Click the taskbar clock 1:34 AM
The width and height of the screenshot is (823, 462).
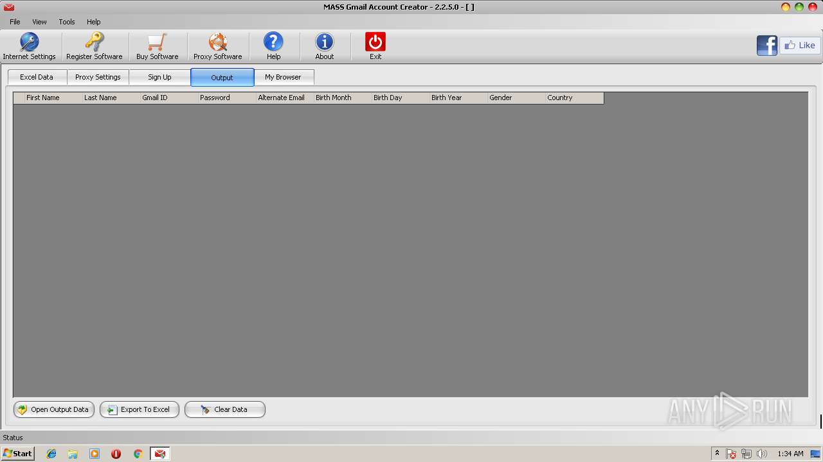(790, 454)
